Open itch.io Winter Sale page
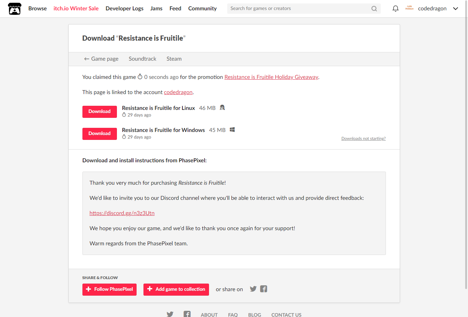 76,8
